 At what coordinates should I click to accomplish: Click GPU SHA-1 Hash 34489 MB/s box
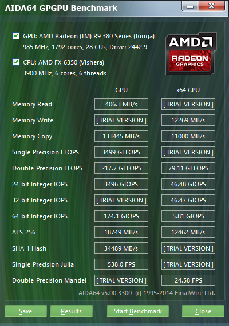tap(121, 248)
